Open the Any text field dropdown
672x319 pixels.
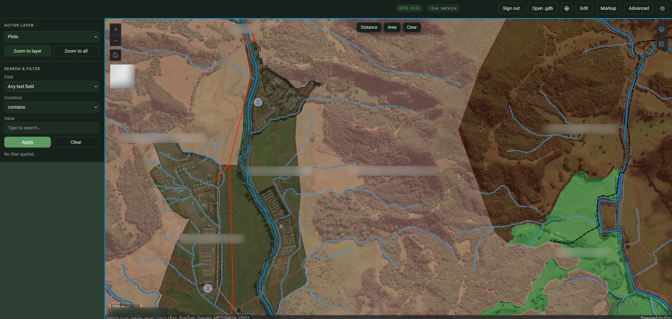[x=52, y=87]
